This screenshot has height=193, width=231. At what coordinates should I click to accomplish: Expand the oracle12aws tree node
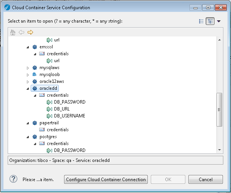[28, 82]
